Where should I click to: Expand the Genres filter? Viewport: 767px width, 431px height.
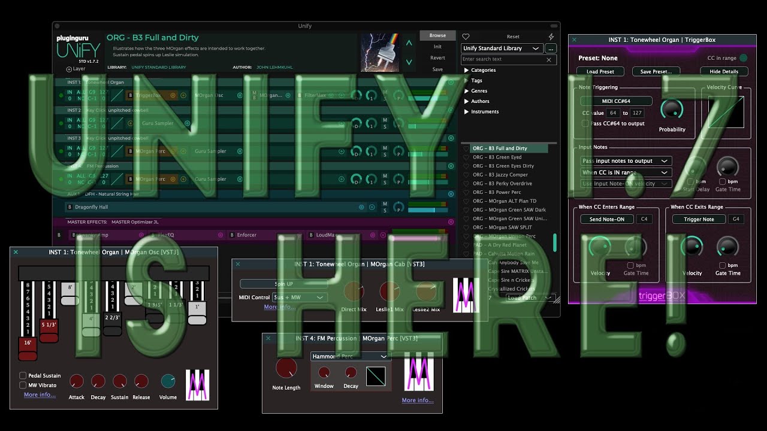[x=466, y=91]
